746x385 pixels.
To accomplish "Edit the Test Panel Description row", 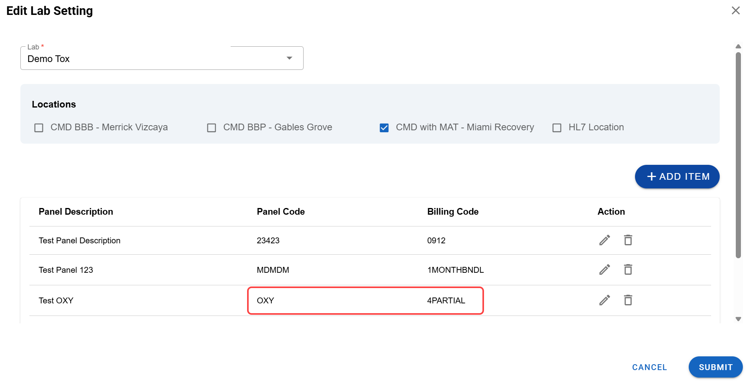I will click(604, 240).
